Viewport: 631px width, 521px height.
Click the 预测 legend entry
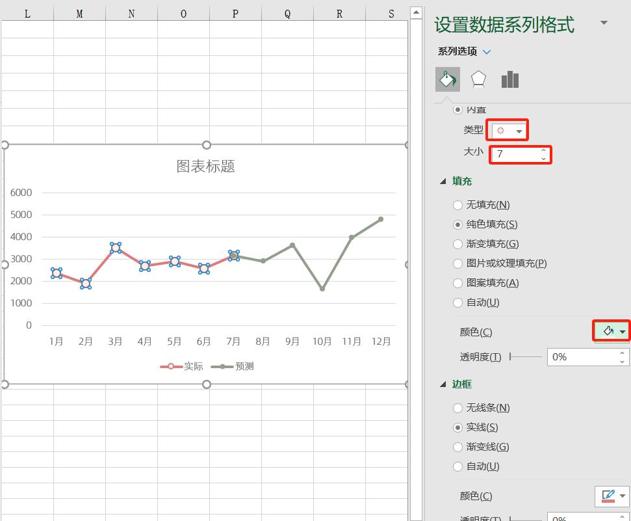(232, 366)
